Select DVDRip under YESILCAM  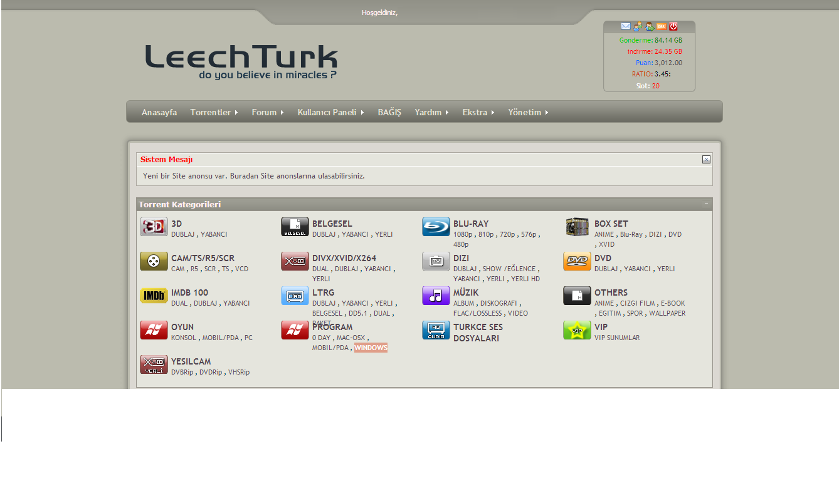click(211, 372)
